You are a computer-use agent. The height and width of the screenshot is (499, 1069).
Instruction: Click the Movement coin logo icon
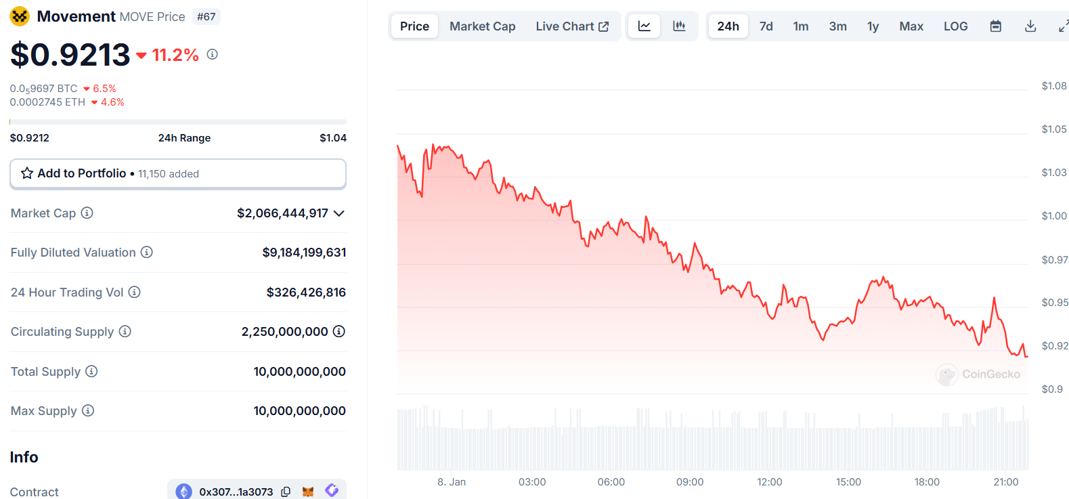coord(20,16)
